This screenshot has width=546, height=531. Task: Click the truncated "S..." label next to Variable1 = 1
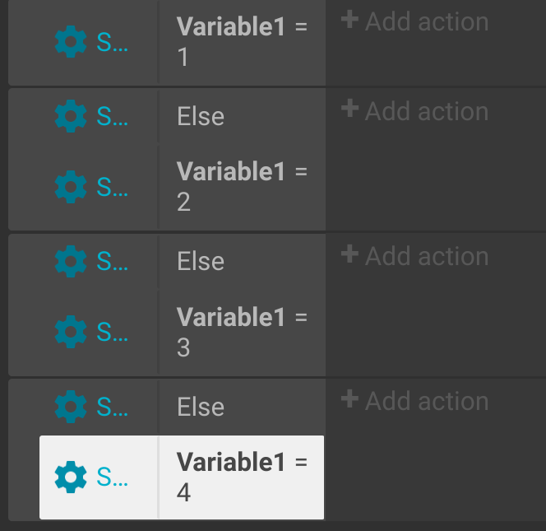pyautogui.click(x=112, y=42)
